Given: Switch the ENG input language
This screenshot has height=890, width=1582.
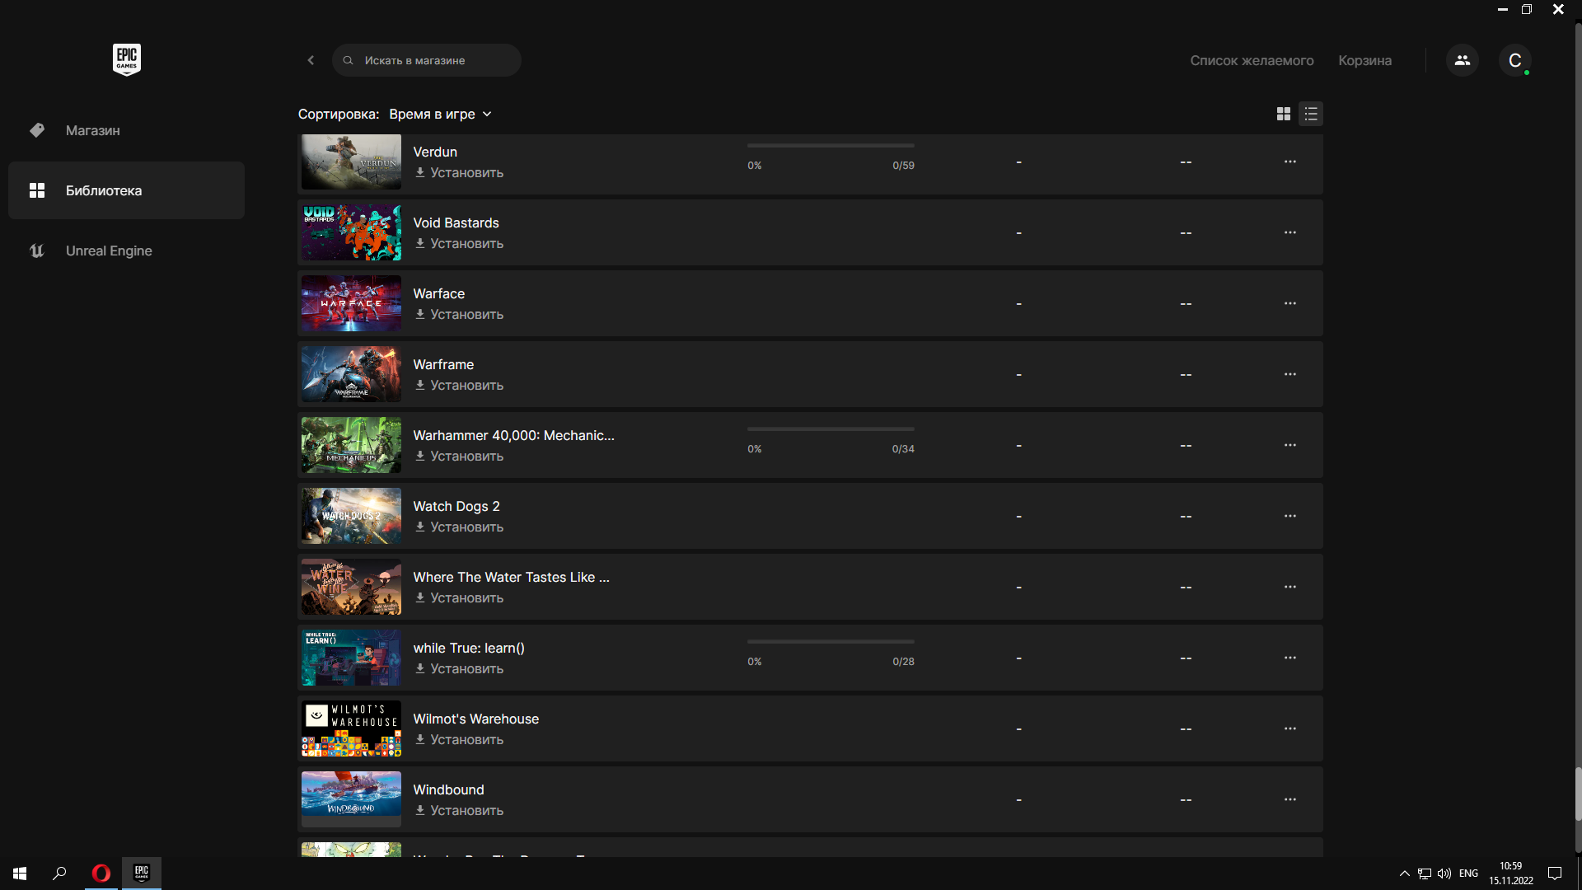Looking at the screenshot, I should 1468,874.
